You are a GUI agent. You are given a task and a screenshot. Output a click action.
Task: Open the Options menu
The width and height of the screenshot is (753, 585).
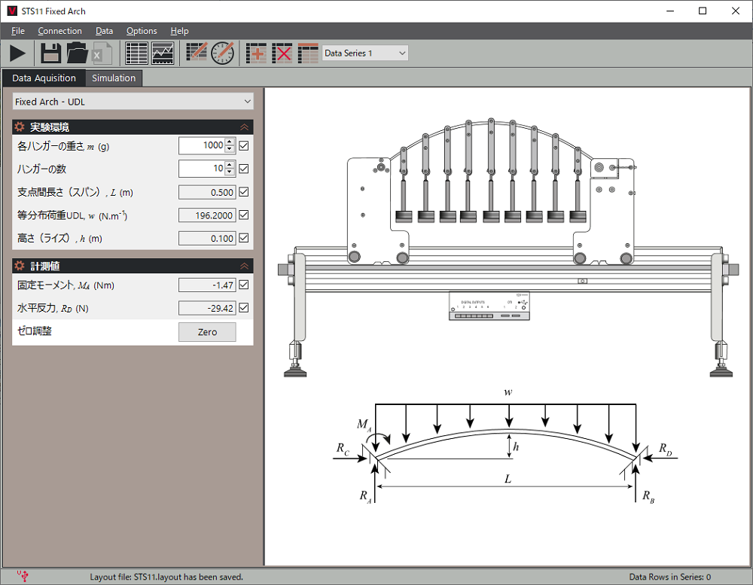point(142,31)
